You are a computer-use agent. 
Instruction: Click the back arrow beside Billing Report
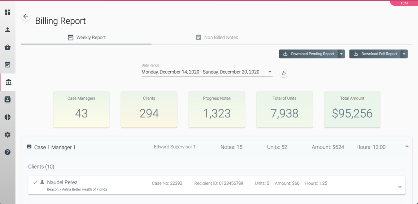click(26, 16)
